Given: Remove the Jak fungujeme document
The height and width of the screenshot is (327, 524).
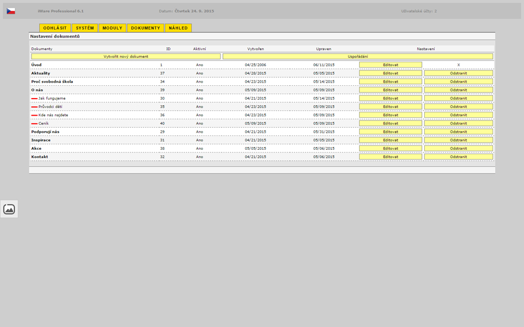Looking at the screenshot, I should [458, 98].
